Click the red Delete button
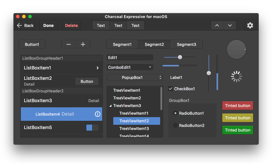This screenshot has width=274, height=163. (71, 25)
